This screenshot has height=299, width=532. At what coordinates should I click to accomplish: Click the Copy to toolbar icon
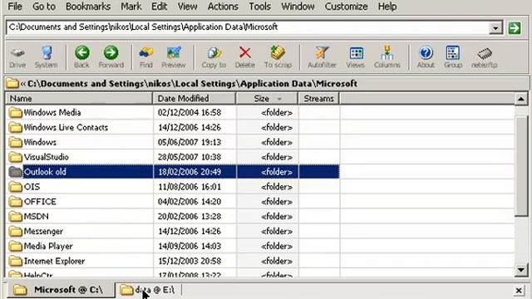(x=214, y=53)
